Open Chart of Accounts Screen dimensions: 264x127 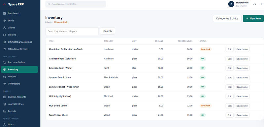pyautogui.click(x=19, y=97)
